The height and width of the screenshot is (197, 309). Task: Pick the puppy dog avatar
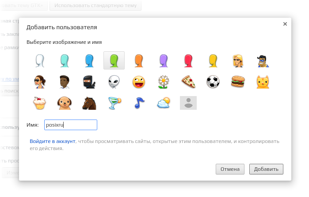65,103
